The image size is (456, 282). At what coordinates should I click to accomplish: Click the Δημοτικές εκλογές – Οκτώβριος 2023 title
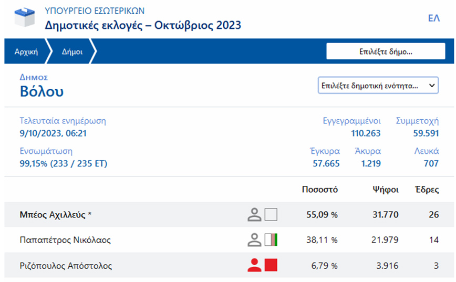(143, 25)
